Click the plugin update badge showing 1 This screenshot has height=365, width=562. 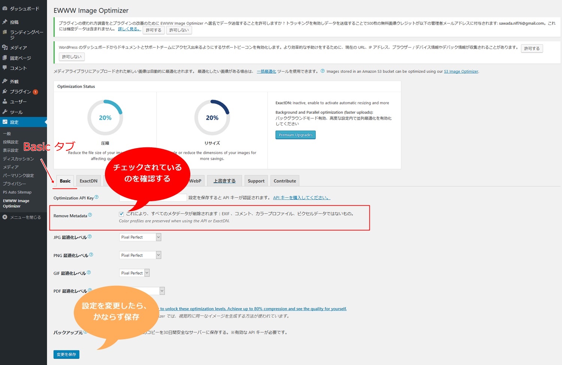pyautogui.click(x=35, y=92)
